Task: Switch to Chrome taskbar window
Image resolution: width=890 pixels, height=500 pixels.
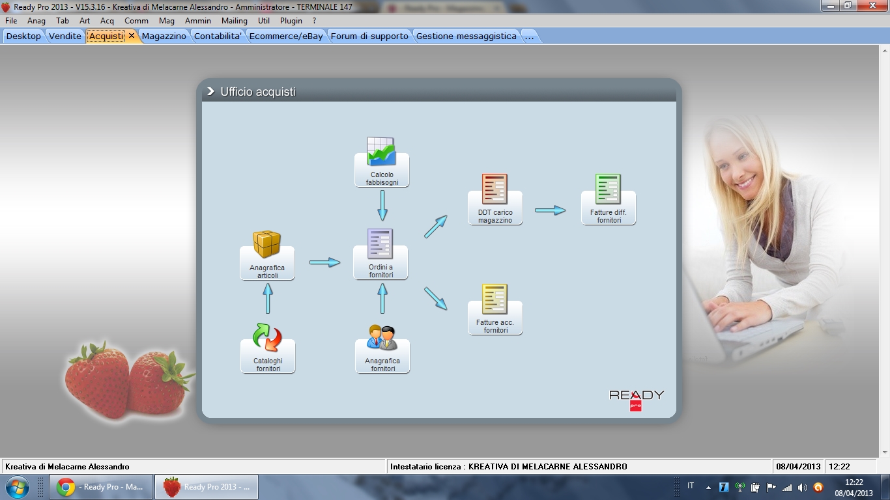Action: point(101,487)
